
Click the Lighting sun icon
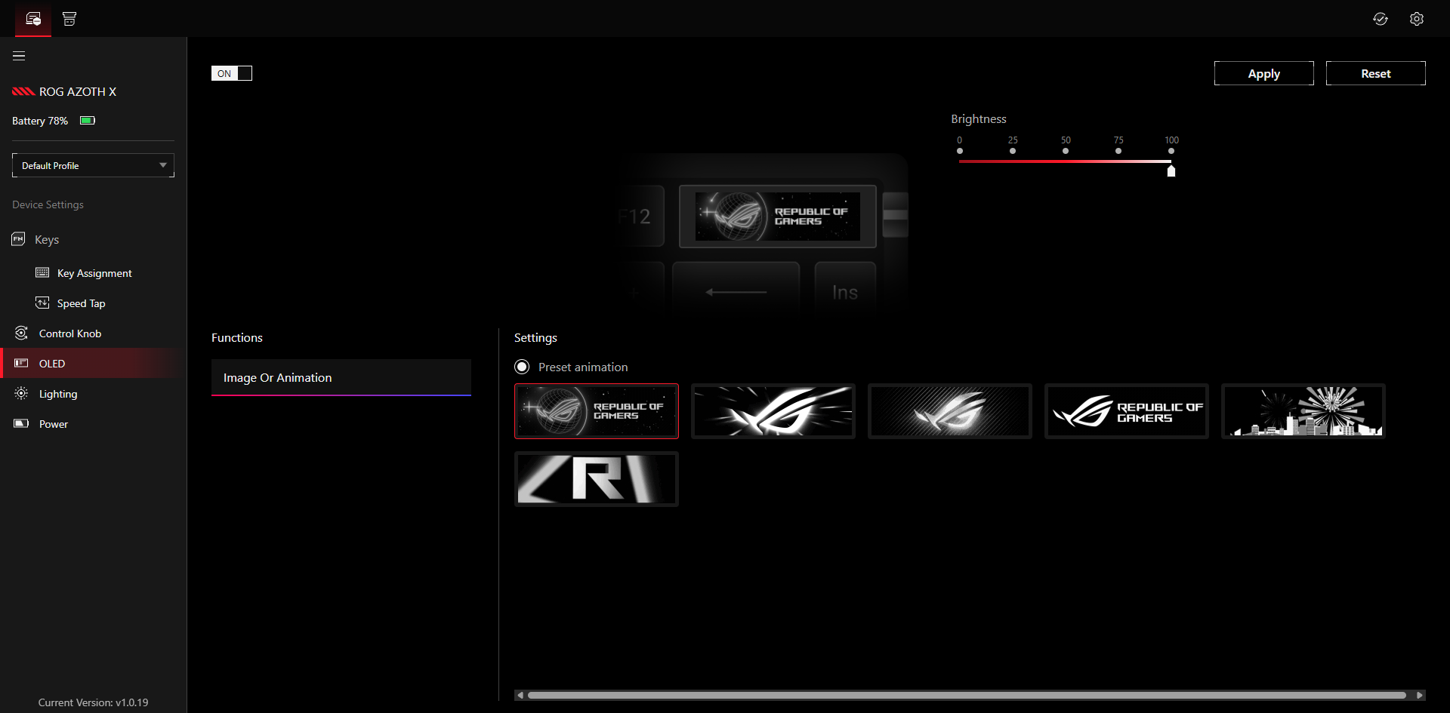point(21,393)
